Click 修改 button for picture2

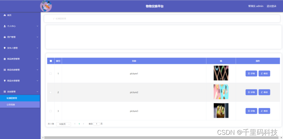[x=264, y=92]
